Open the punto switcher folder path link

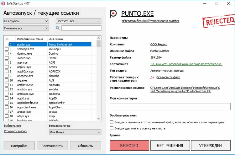[150, 21]
